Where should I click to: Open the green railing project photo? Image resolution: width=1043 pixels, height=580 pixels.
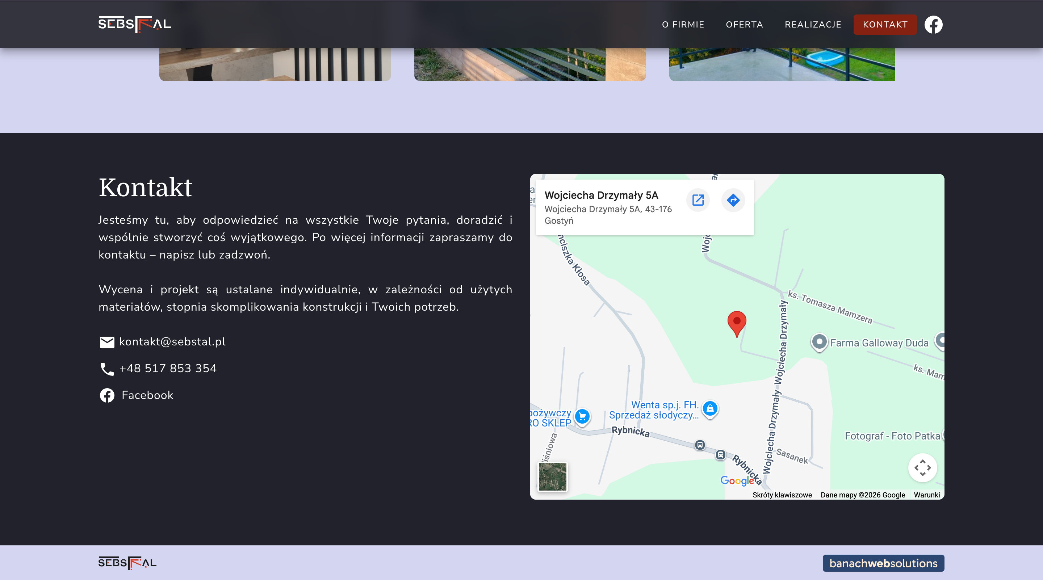tap(530, 64)
